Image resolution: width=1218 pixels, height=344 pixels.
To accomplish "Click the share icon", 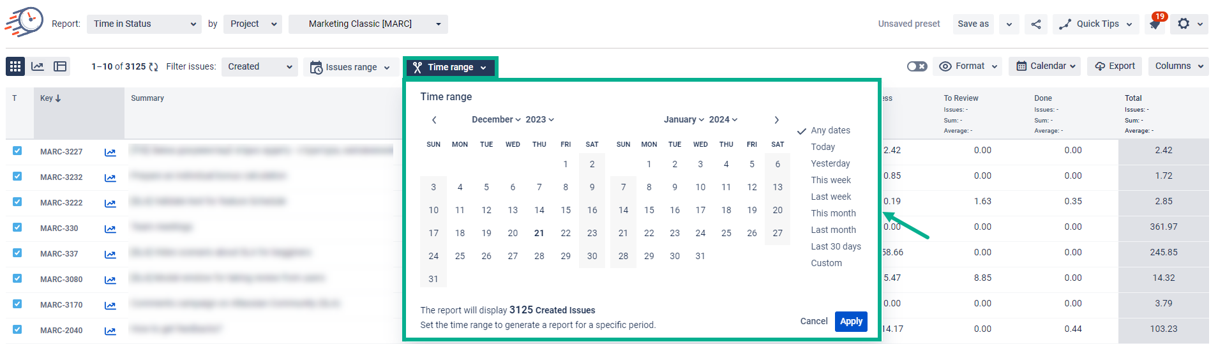I will 1036,24.
